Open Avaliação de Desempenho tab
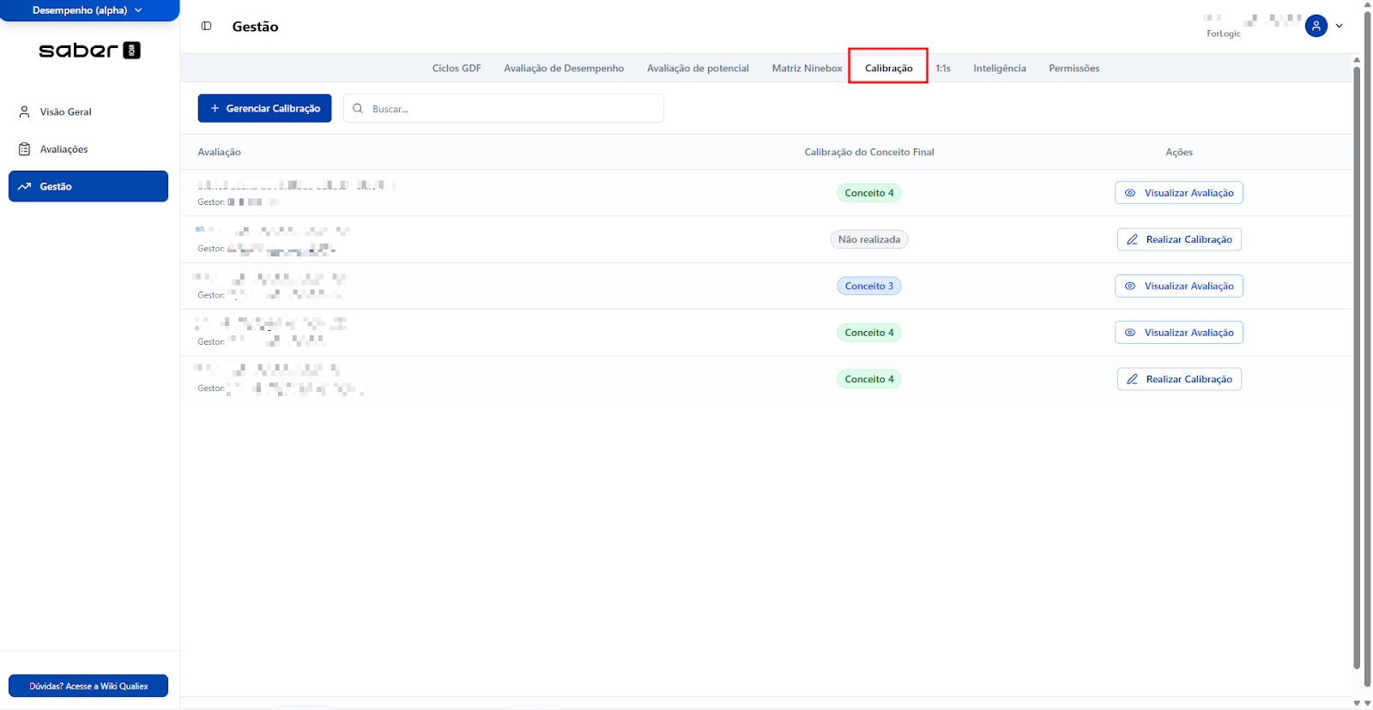Viewport: 1373px width, 710px height. tap(564, 69)
